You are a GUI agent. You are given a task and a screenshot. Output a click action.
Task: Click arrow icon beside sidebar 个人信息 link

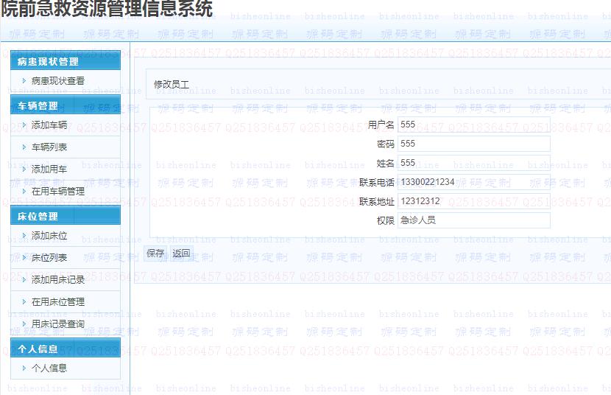24,368
